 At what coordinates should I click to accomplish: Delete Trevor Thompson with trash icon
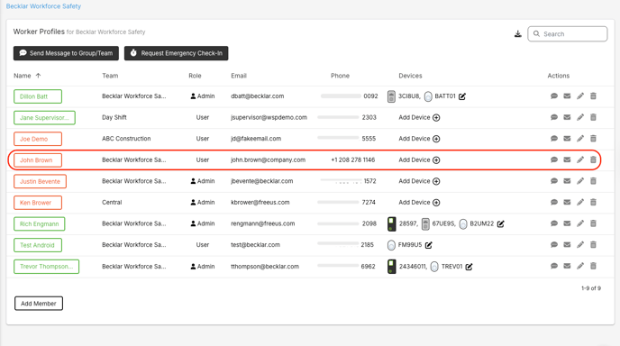pyautogui.click(x=593, y=266)
